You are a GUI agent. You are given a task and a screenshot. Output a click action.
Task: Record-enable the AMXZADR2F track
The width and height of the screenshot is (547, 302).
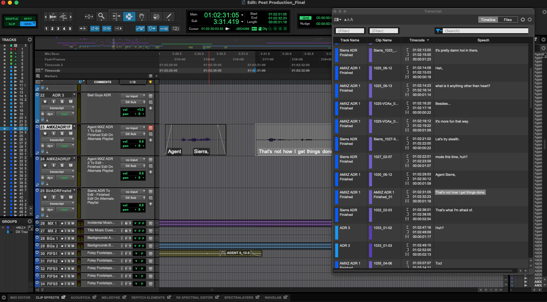click(x=45, y=165)
